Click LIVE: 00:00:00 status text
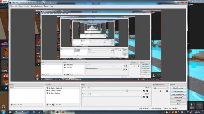 click(x=144, y=109)
